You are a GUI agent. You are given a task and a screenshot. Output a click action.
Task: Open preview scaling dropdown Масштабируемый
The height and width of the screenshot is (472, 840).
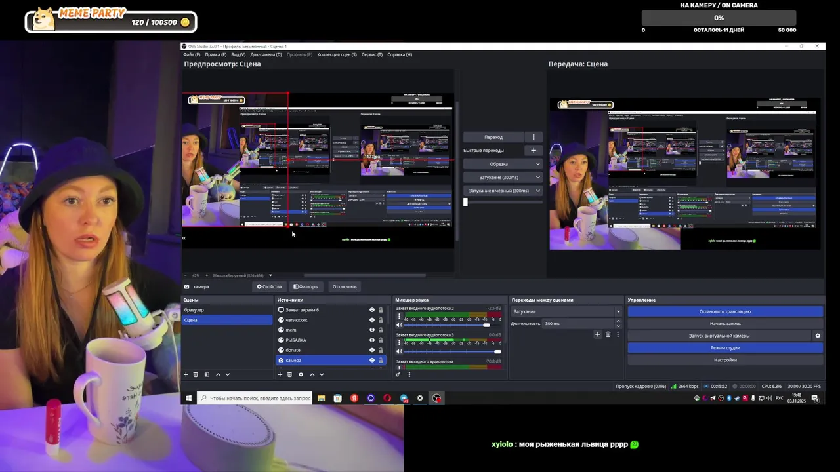click(x=242, y=275)
